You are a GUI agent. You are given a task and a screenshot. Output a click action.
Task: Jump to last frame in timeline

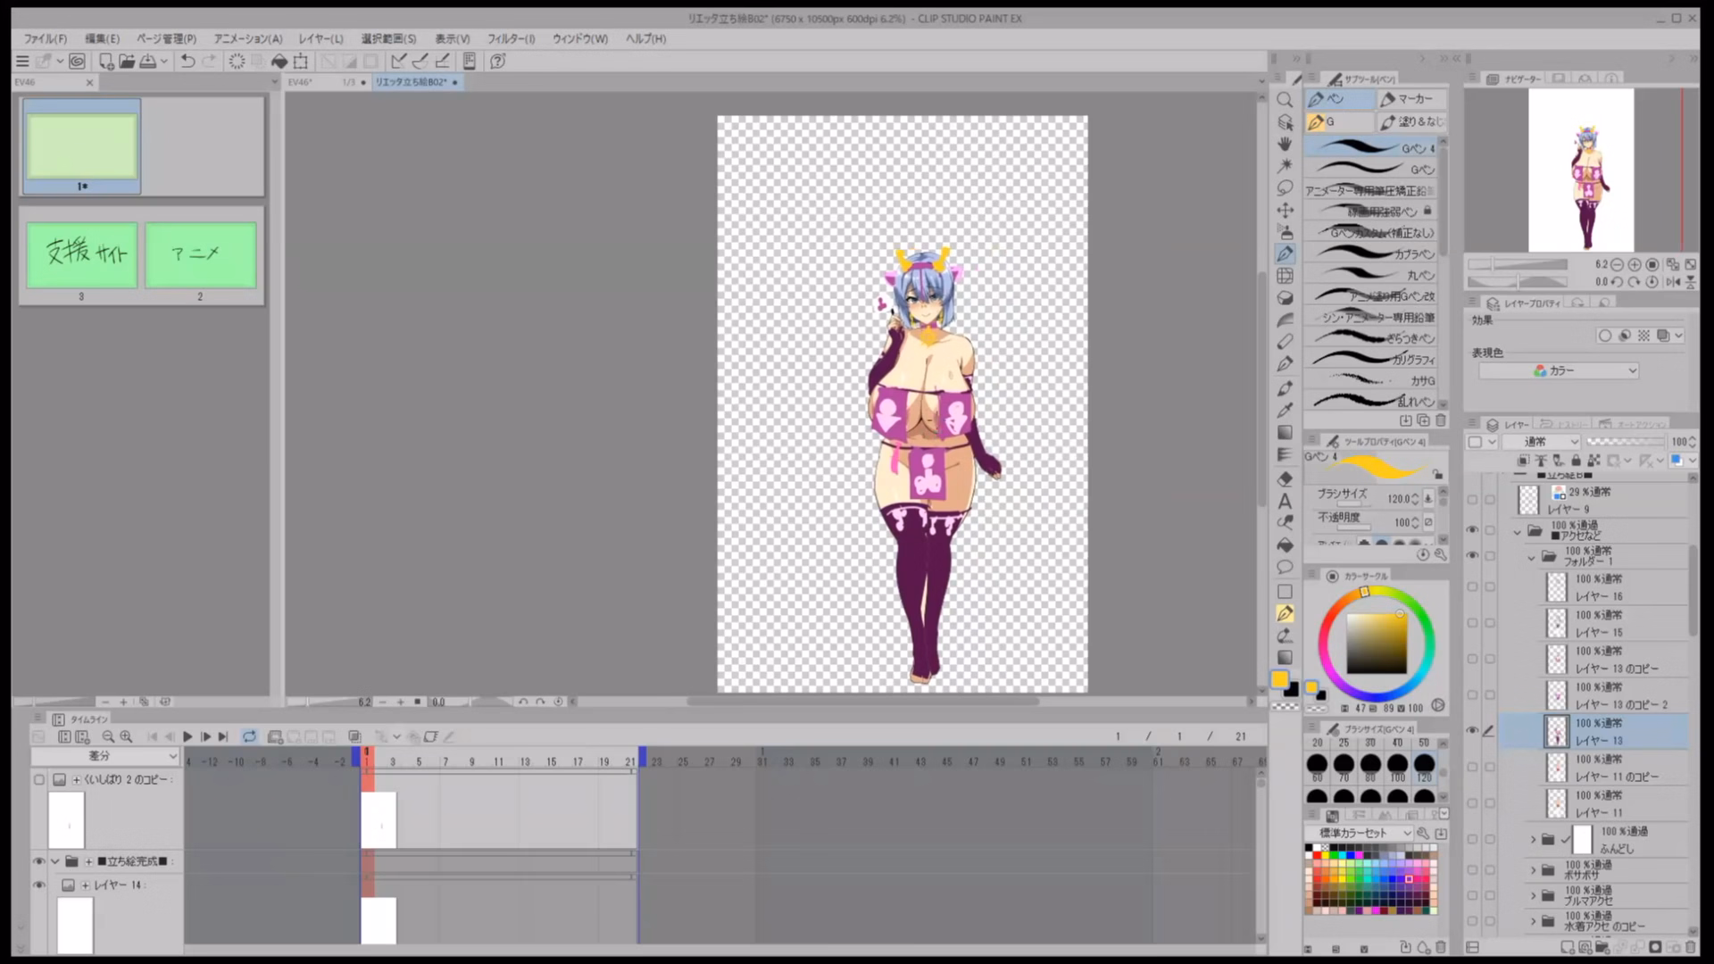point(223,736)
